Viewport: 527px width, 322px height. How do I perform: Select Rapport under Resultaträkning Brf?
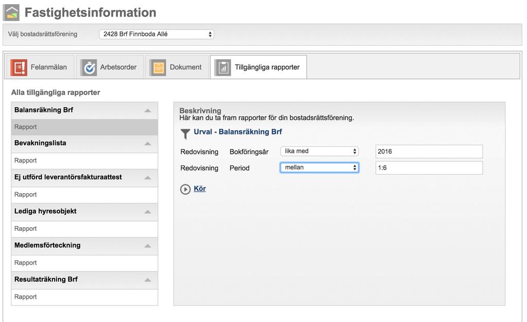point(84,297)
